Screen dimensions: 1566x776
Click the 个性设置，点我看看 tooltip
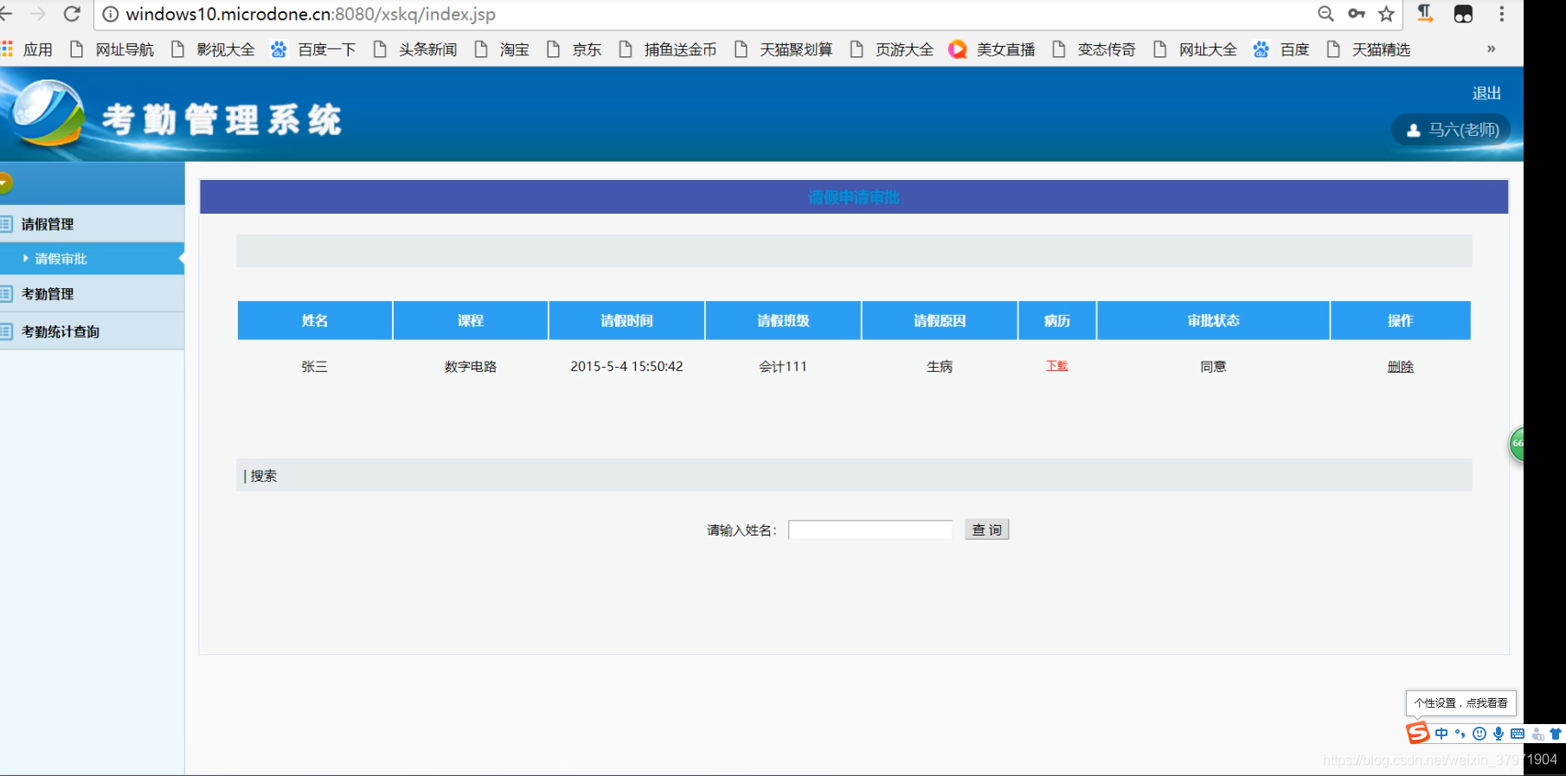tap(1461, 702)
